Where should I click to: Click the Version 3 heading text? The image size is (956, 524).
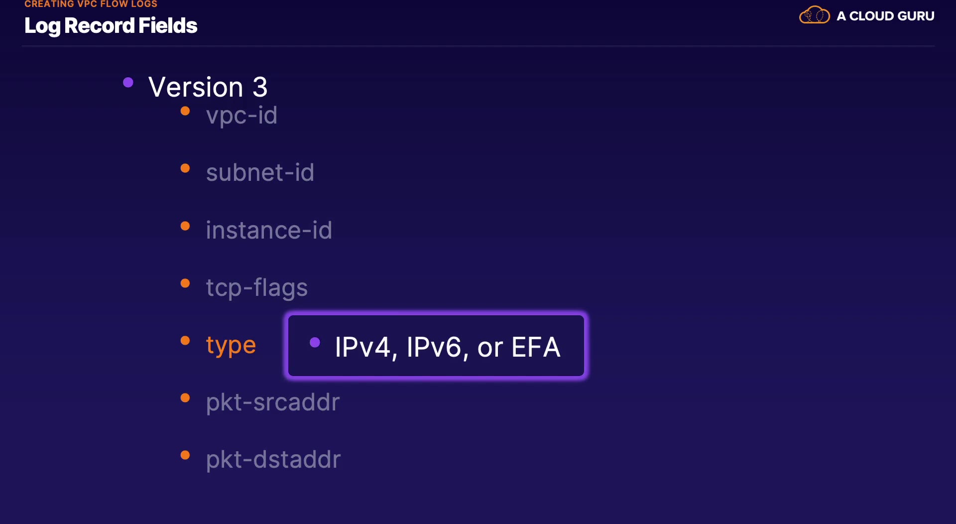[208, 87]
